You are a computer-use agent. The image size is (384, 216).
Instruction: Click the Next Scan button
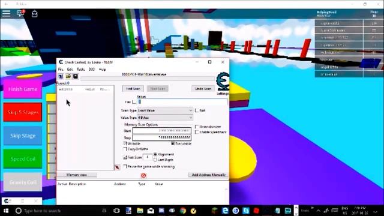[x=158, y=89]
